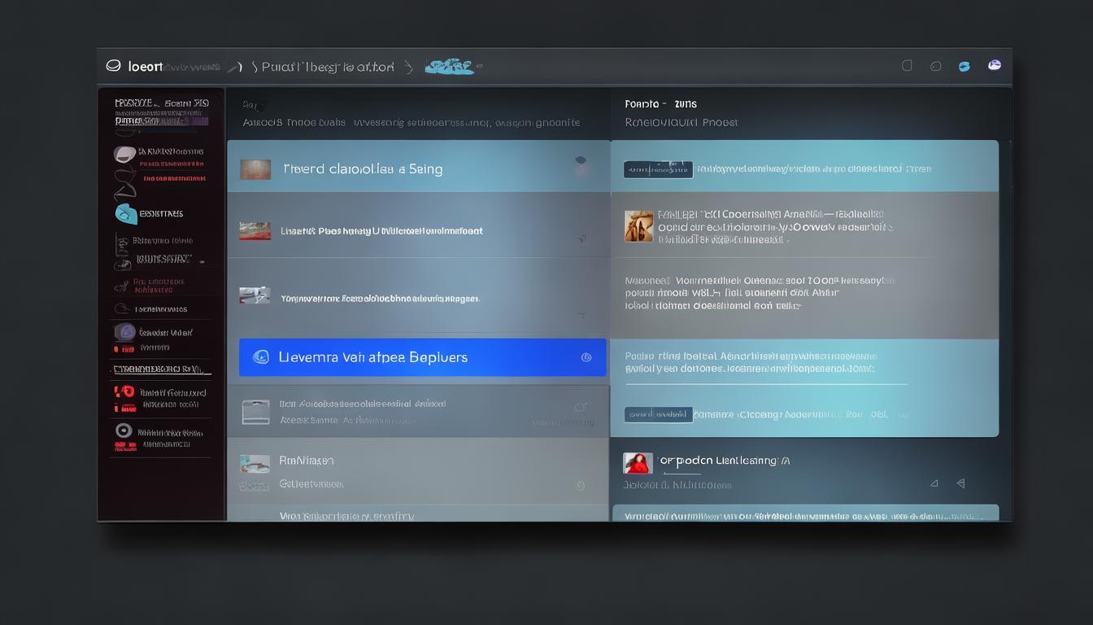Click the rounded square icon in top-right toolbar

[x=907, y=65]
